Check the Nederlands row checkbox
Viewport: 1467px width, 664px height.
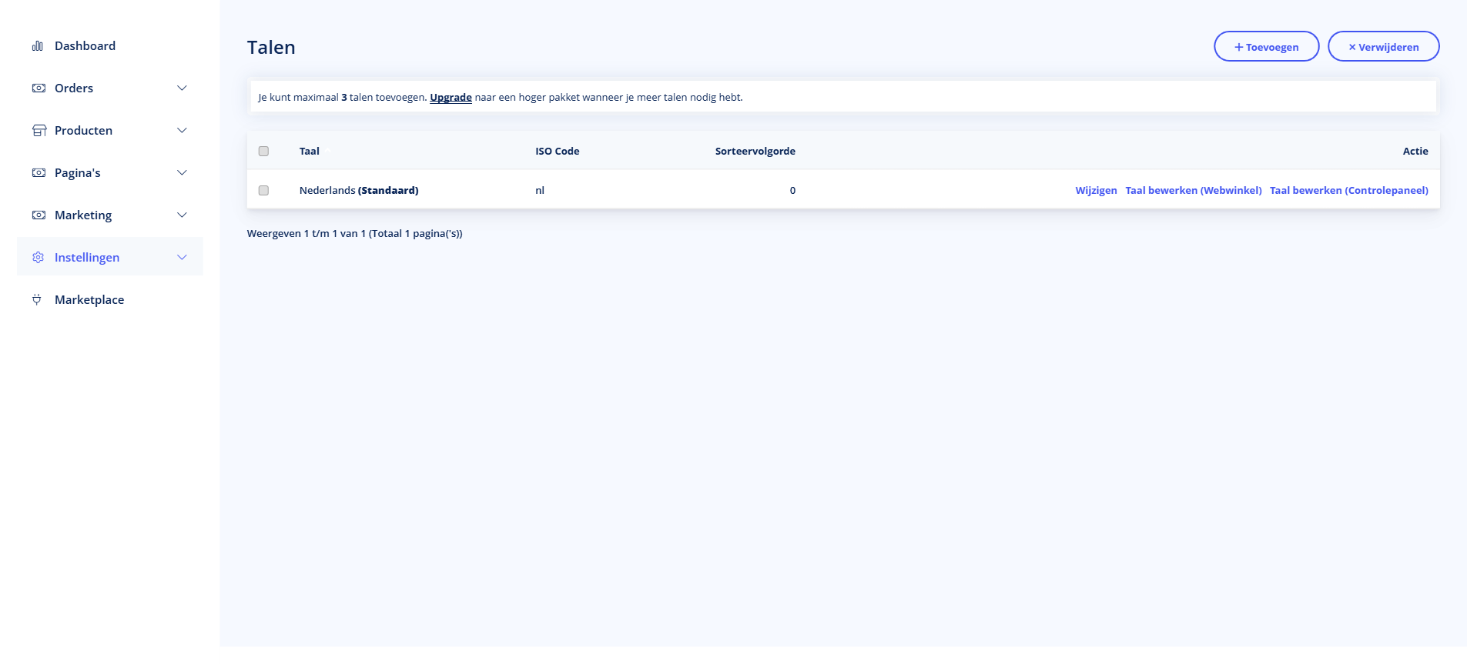tap(263, 191)
